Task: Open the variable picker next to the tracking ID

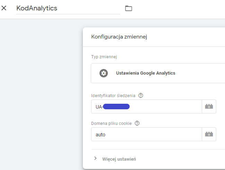Action: tap(209, 107)
